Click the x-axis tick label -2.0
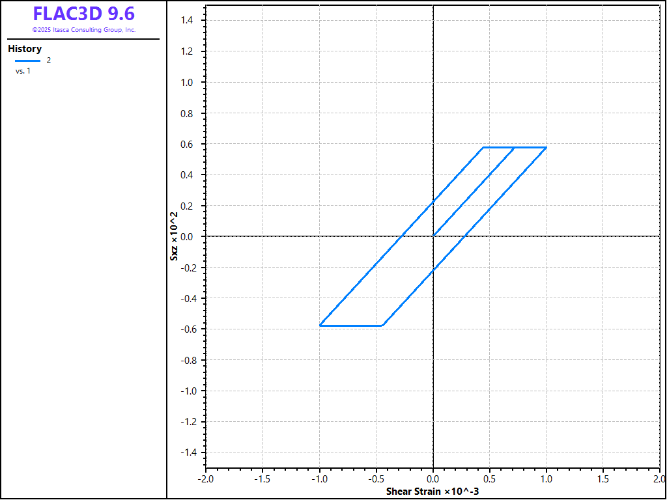667x500 pixels. tap(206, 479)
